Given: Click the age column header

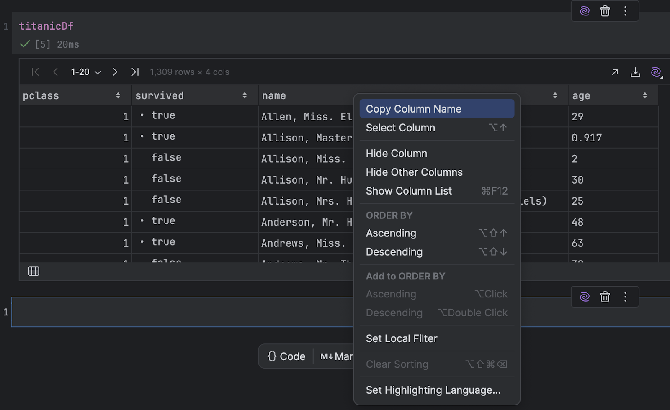Looking at the screenshot, I should coord(613,95).
